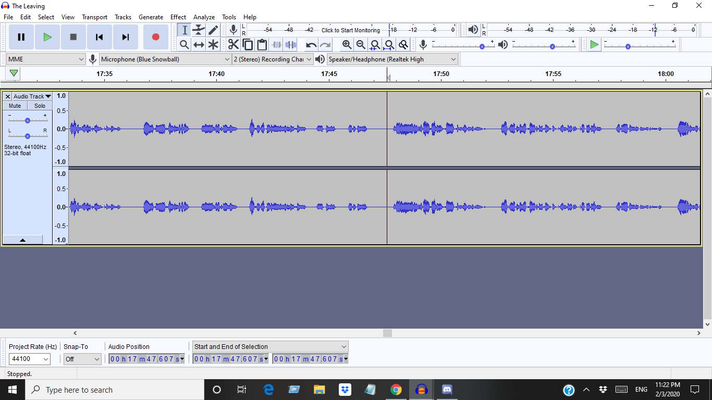Screen dimensions: 712x400
Task: Solo the Audio Track
Action: 40,106
